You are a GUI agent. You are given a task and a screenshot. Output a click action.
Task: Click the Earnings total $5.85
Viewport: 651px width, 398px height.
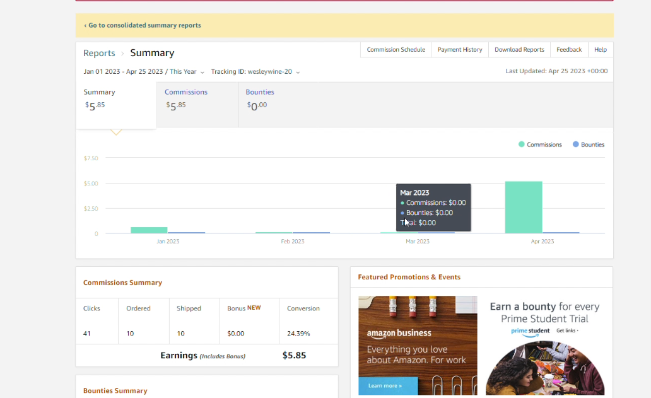coord(294,355)
